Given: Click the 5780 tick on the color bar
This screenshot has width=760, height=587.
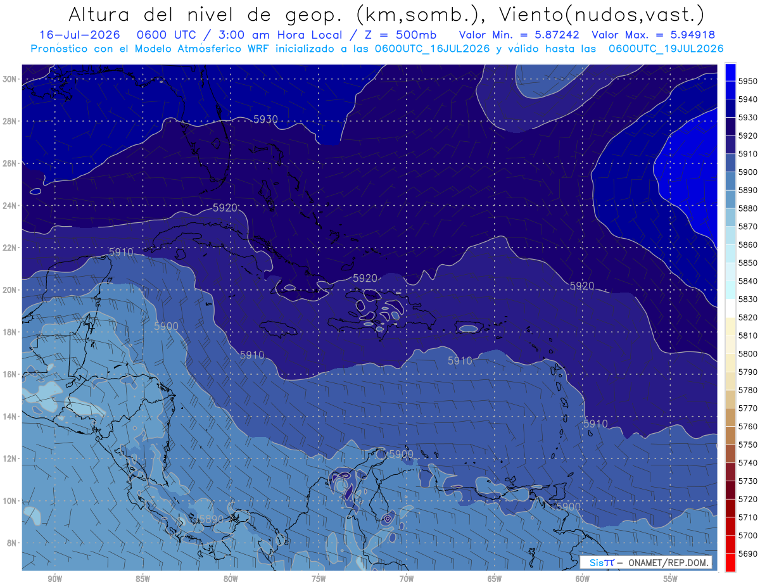Looking at the screenshot, I should (x=747, y=390).
